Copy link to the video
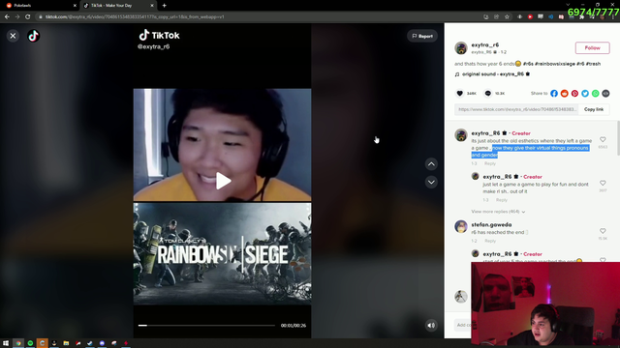The image size is (620, 348). tap(594, 109)
